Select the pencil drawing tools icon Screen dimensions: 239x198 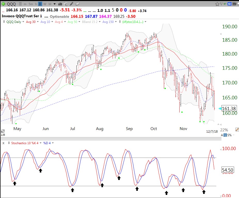pyautogui.click(x=71, y=4)
